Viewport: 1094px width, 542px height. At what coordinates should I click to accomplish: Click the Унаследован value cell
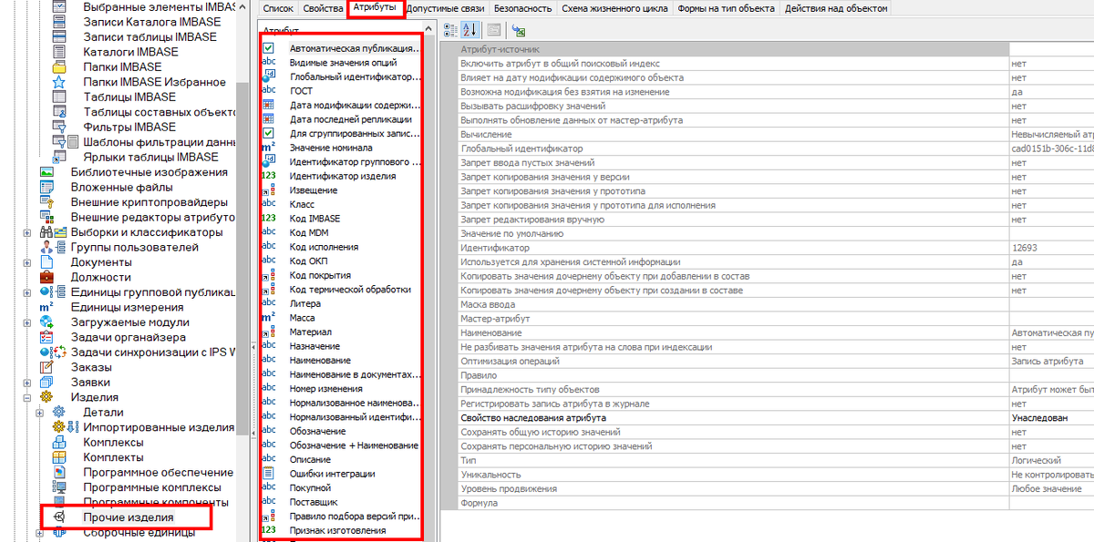1051,417
